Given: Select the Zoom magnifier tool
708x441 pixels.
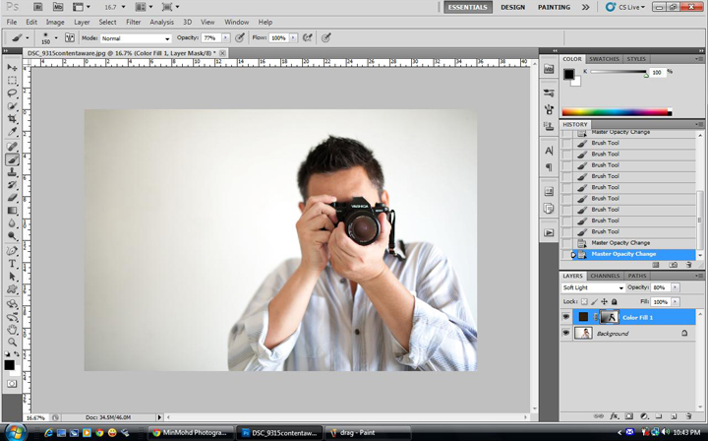Looking at the screenshot, I should click(12, 342).
